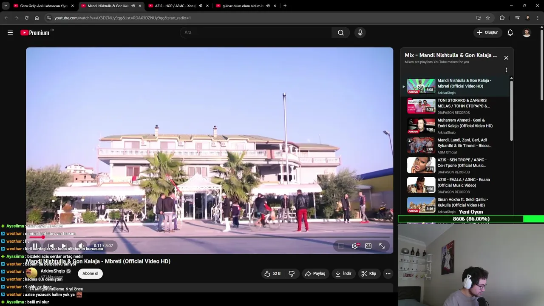
Task: Open the Chrome extensions puzzle icon
Action: 502,18
